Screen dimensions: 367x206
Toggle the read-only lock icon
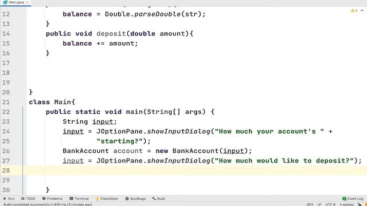coord(360,204)
